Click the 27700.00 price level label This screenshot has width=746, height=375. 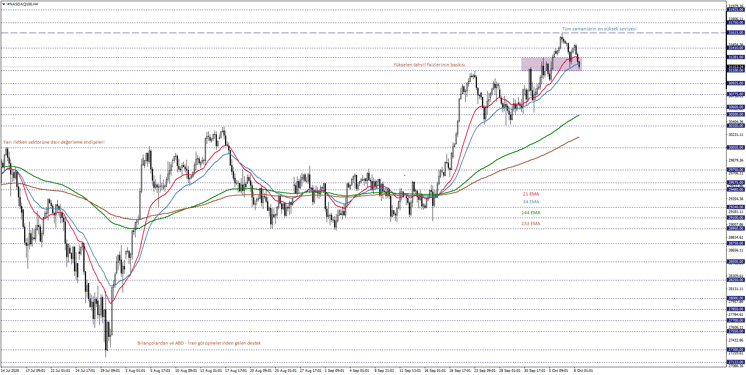click(x=735, y=320)
